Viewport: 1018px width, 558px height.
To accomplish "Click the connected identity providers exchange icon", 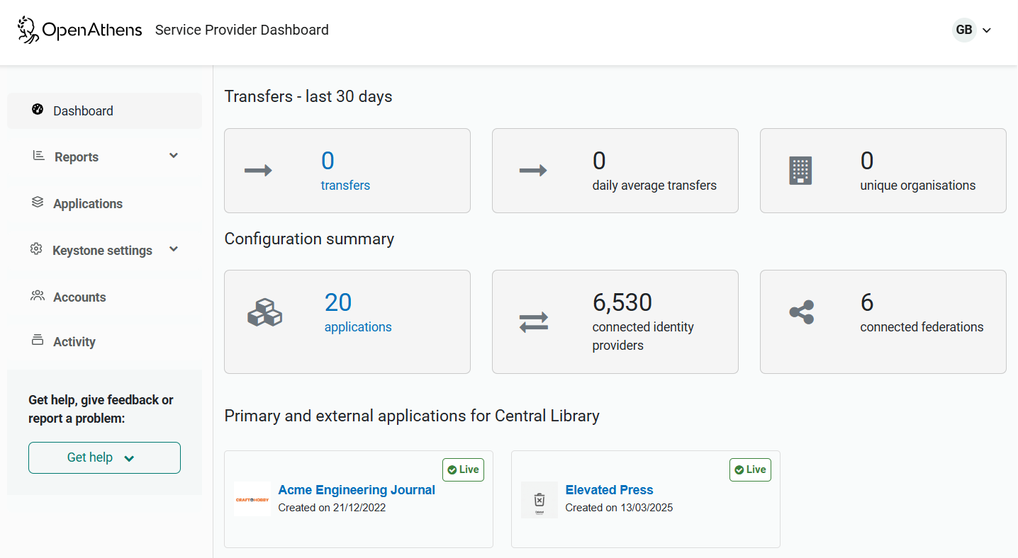I will point(533,321).
